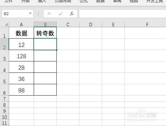Click the fill handle of cell B2

[x=56, y=50]
